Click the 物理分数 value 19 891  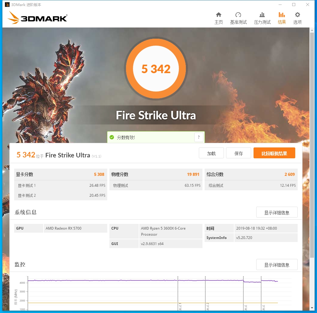[x=193, y=174]
